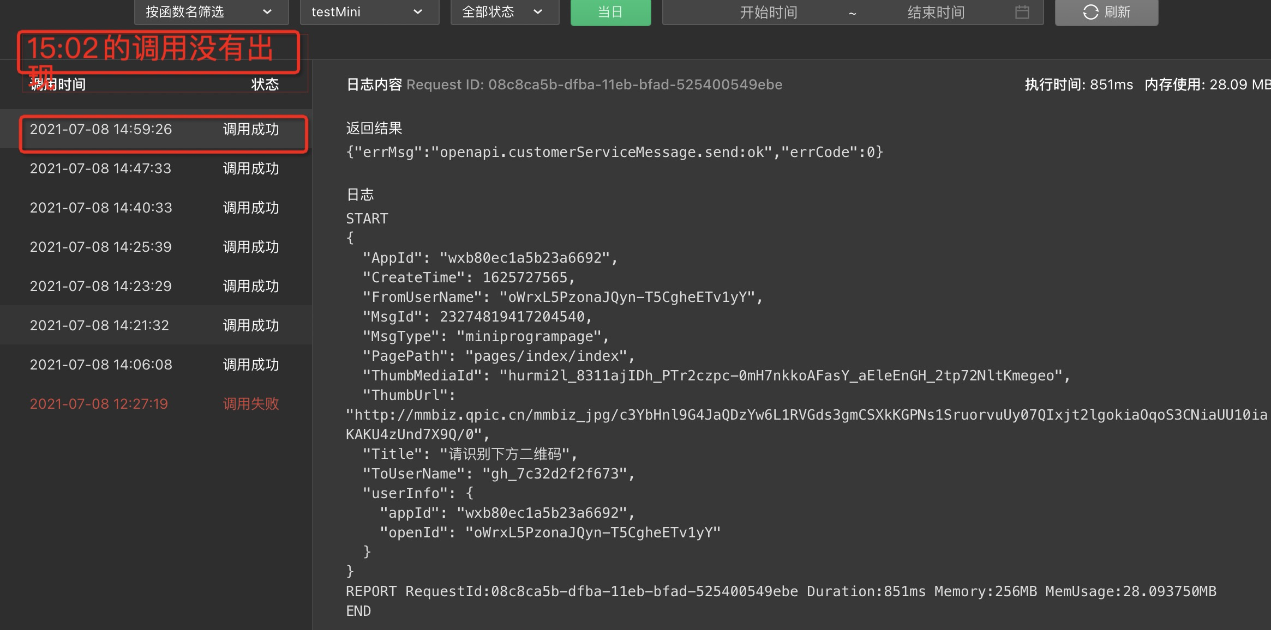Expand the testMini function dropdown
Screen dimensions: 1271x630
369,12
